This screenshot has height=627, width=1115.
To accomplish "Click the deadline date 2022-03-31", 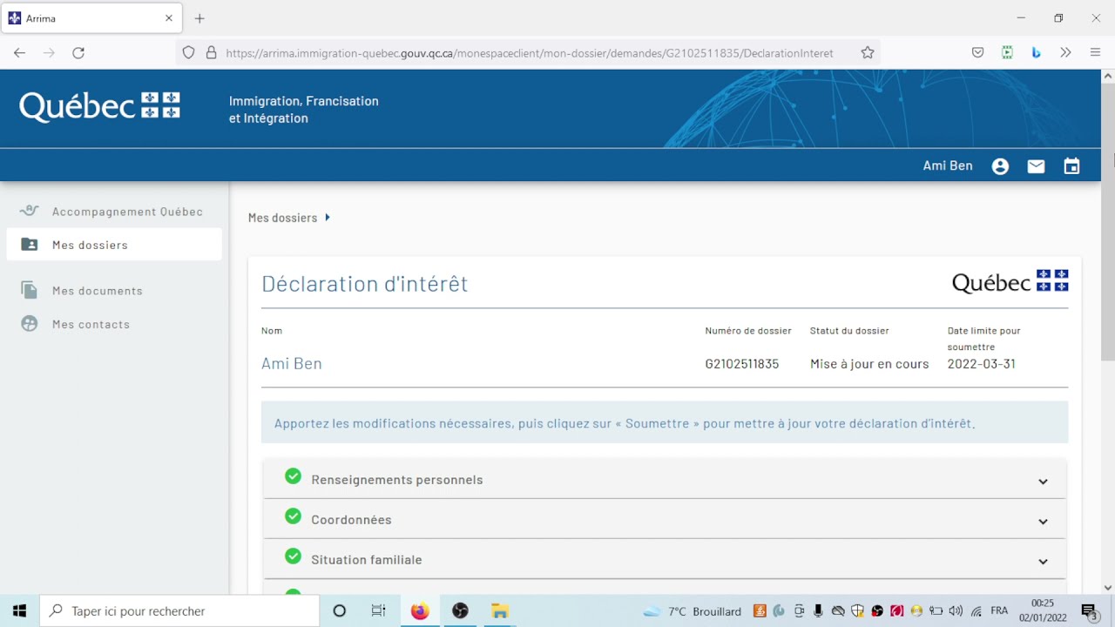I will pyautogui.click(x=982, y=364).
